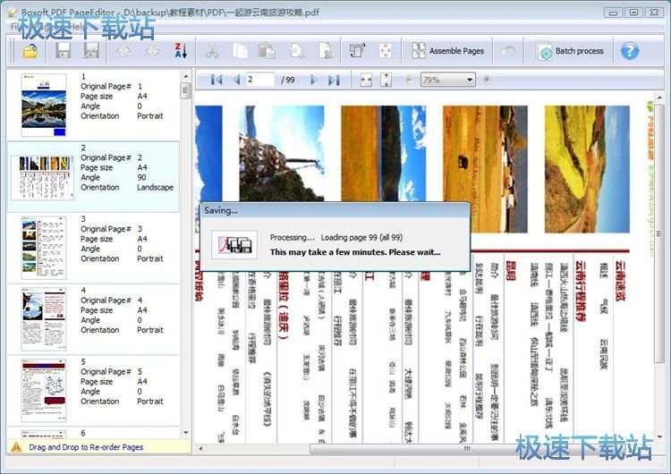Go to the previous page
The image size is (671, 474).
(236, 80)
